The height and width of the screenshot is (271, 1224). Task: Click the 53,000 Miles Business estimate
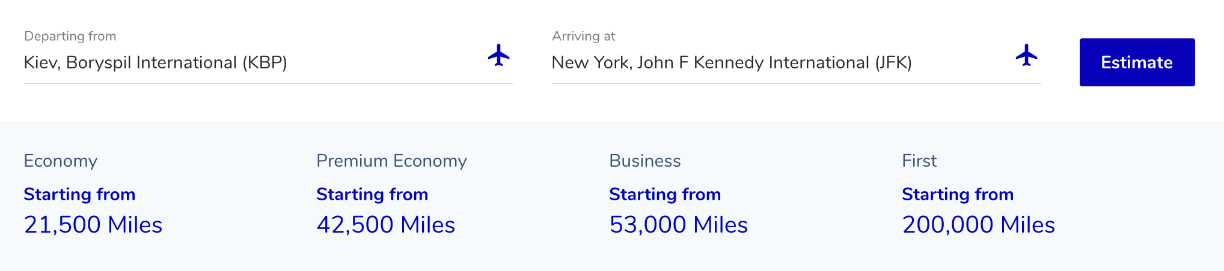pos(678,225)
